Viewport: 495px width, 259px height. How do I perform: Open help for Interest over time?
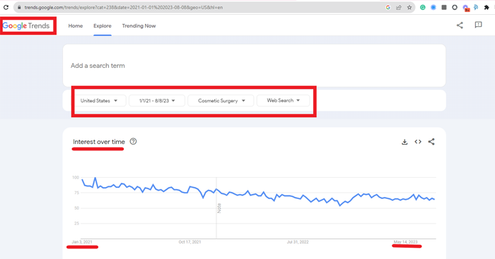(x=133, y=141)
